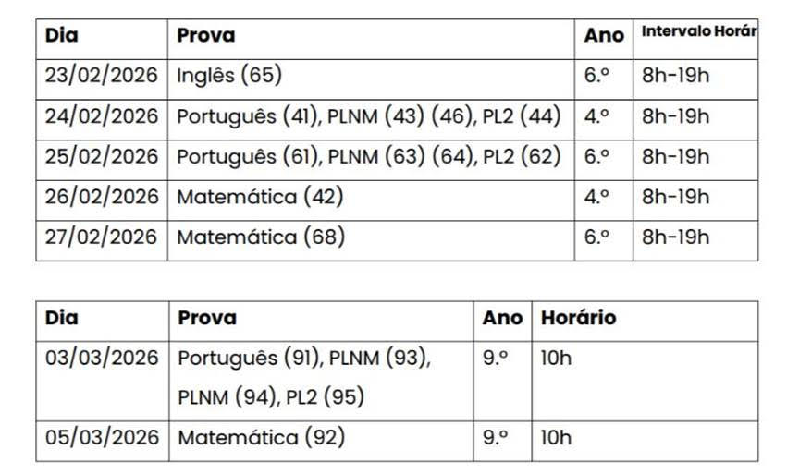Click the "Inglês (65)" exam cell
The image size is (787, 474).
pyautogui.click(x=228, y=76)
